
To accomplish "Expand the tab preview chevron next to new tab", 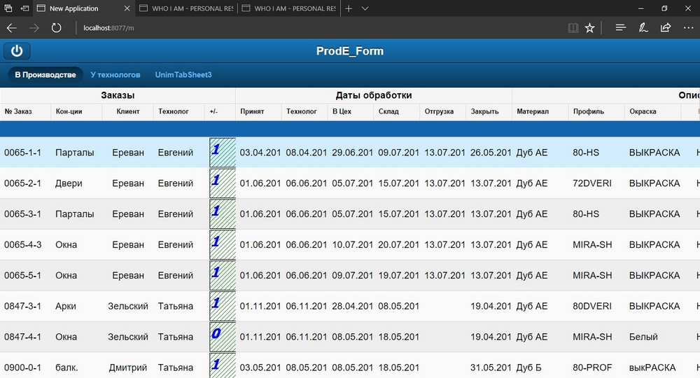I will 365,8.
